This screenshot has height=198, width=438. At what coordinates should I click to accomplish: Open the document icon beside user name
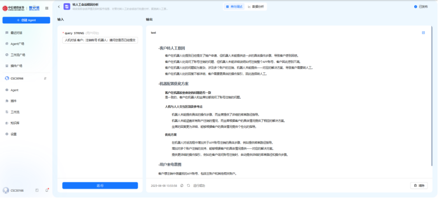coord(37,191)
